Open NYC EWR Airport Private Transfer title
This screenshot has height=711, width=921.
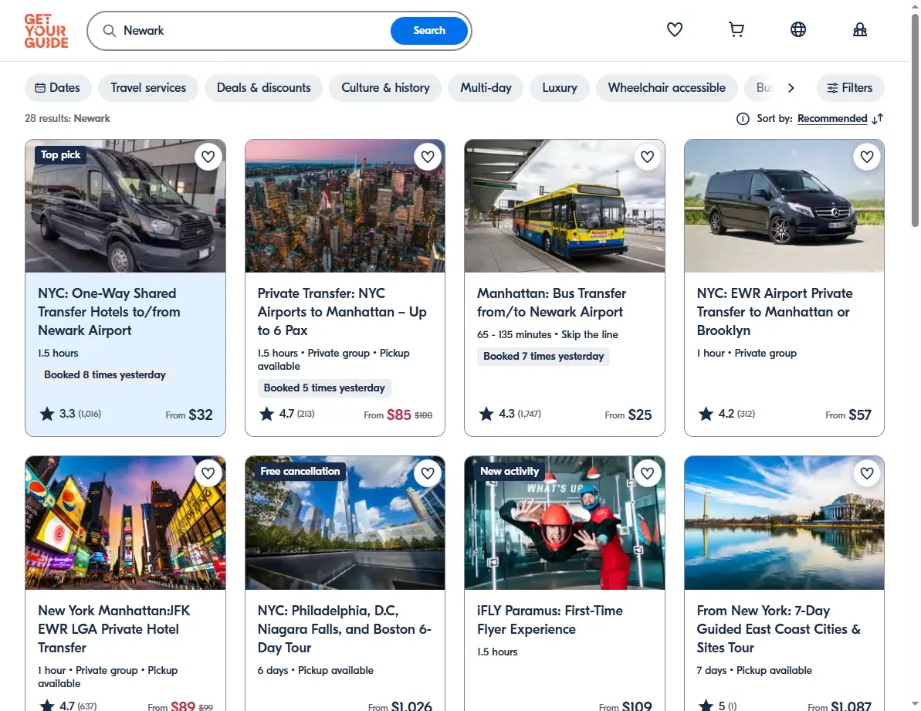pyautogui.click(x=775, y=312)
